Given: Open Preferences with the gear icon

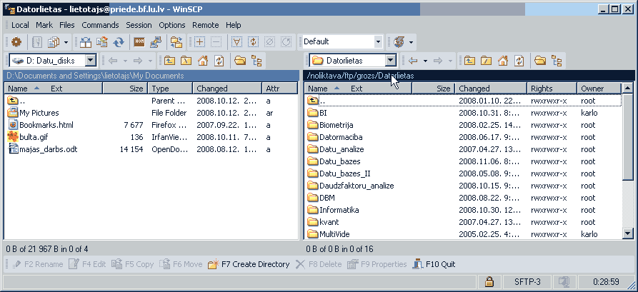Looking at the screenshot, I should [16, 41].
